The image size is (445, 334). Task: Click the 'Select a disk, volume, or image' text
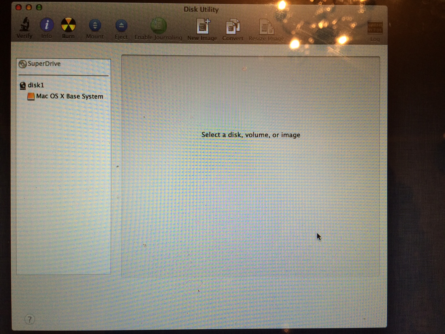(x=251, y=135)
